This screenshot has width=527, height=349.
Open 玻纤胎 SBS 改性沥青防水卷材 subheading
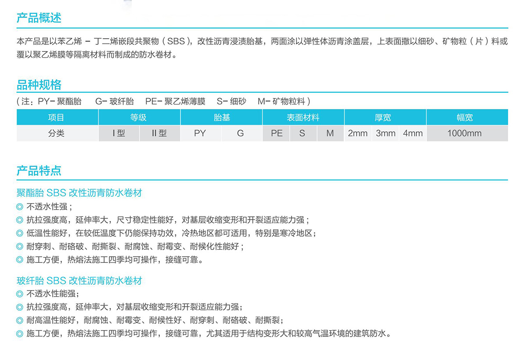coord(79,280)
